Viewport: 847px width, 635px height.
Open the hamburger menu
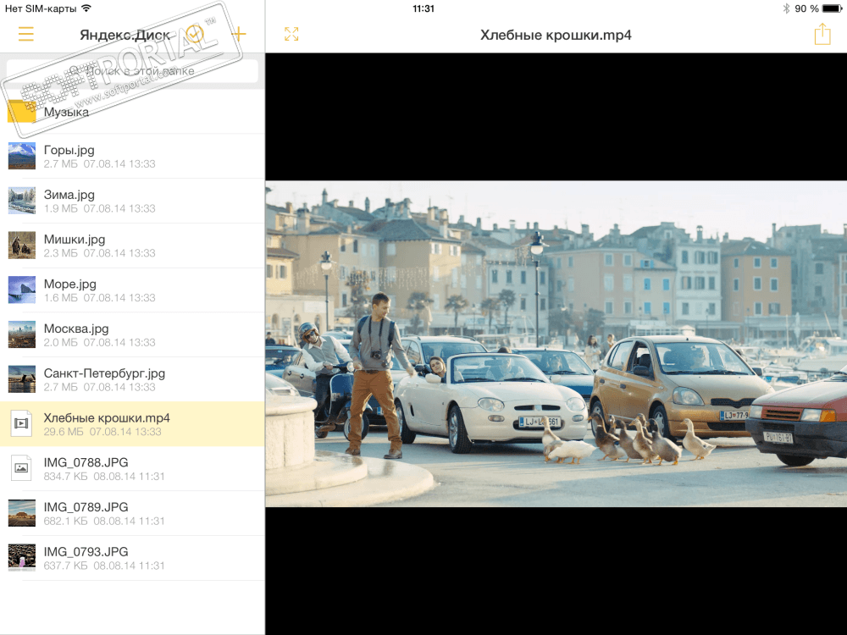[25, 34]
